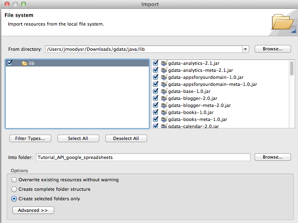Select gdata-blogger-2.0.jar file name
Image resolution: width=298 pixels, height=223 pixels.
coord(193,98)
